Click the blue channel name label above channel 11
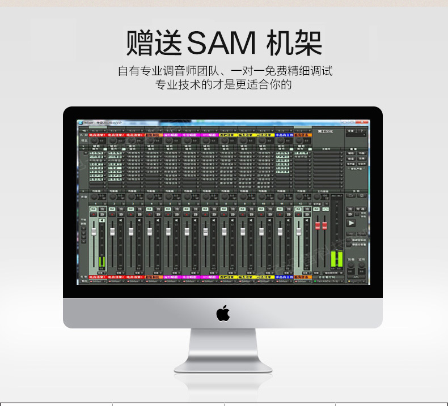The image size is (448, 406). (x=284, y=135)
